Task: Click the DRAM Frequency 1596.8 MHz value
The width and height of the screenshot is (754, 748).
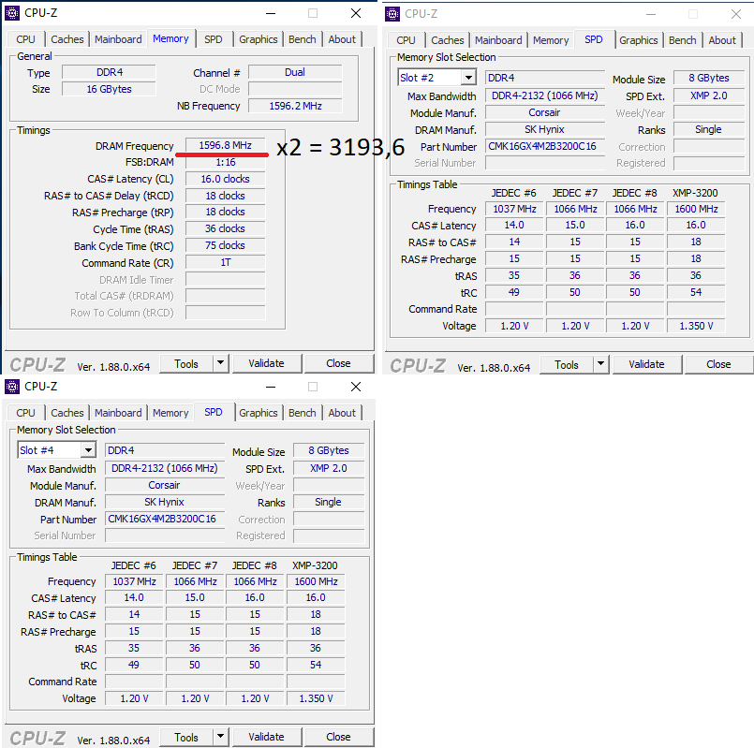Action: click(x=226, y=145)
